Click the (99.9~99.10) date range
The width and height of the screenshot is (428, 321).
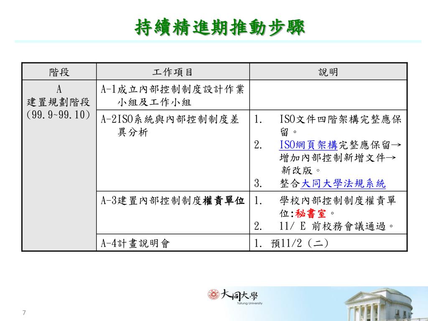click(x=59, y=115)
